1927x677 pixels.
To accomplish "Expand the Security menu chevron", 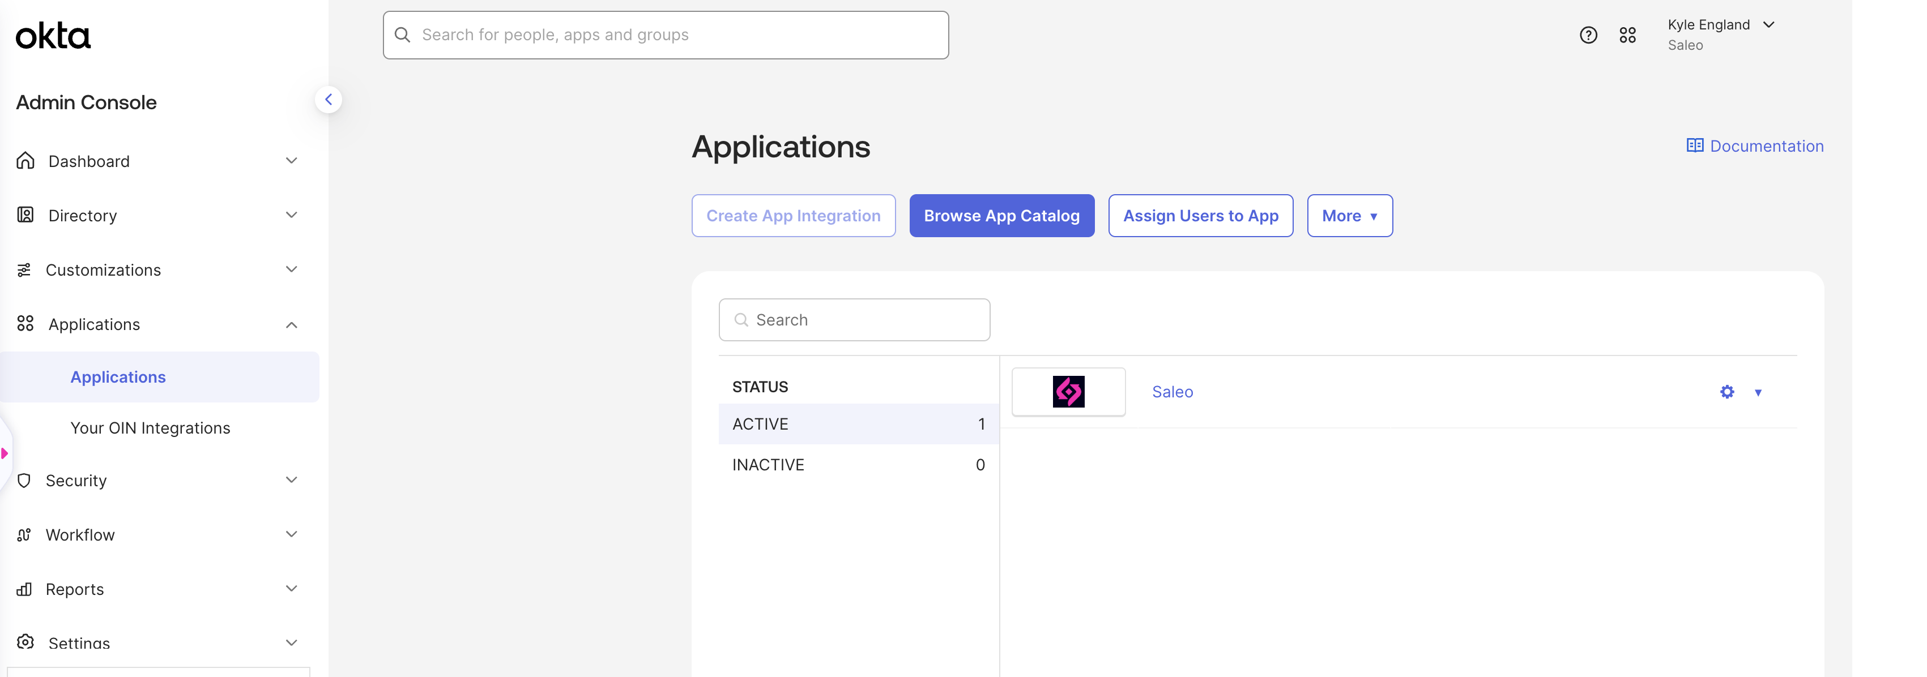I will click(292, 481).
